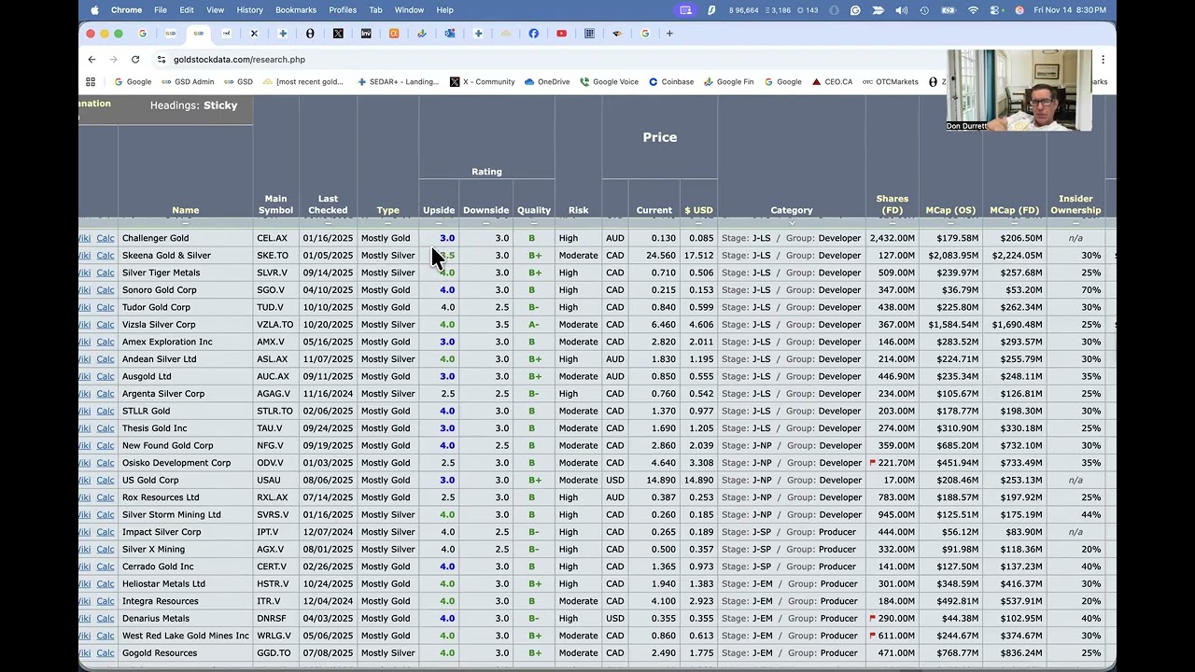Switch to the black X (Twitter) tab
The image size is (1195, 672).
pos(338,34)
